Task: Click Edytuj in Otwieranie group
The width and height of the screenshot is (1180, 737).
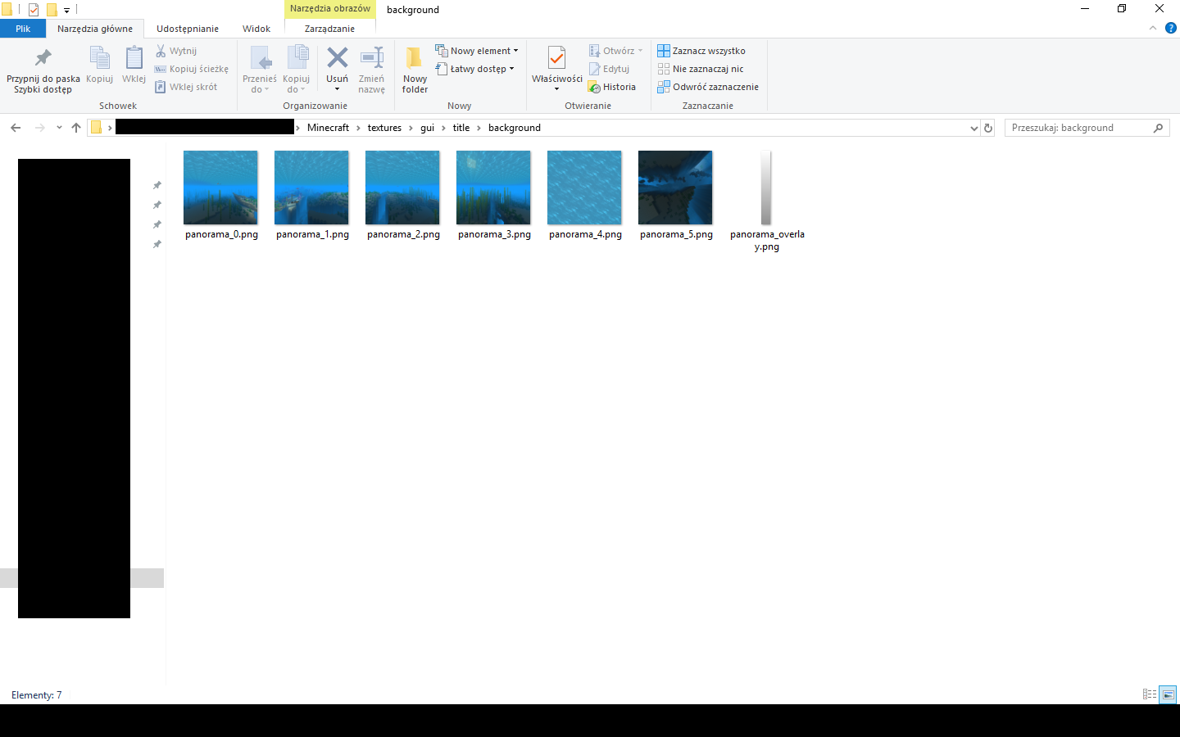Action: click(x=609, y=69)
